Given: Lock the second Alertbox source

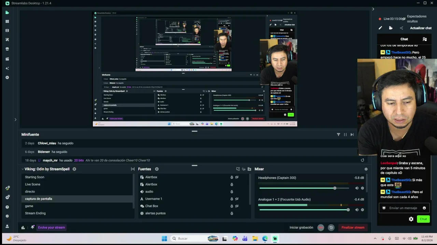Looking at the screenshot, I should click(232, 184).
